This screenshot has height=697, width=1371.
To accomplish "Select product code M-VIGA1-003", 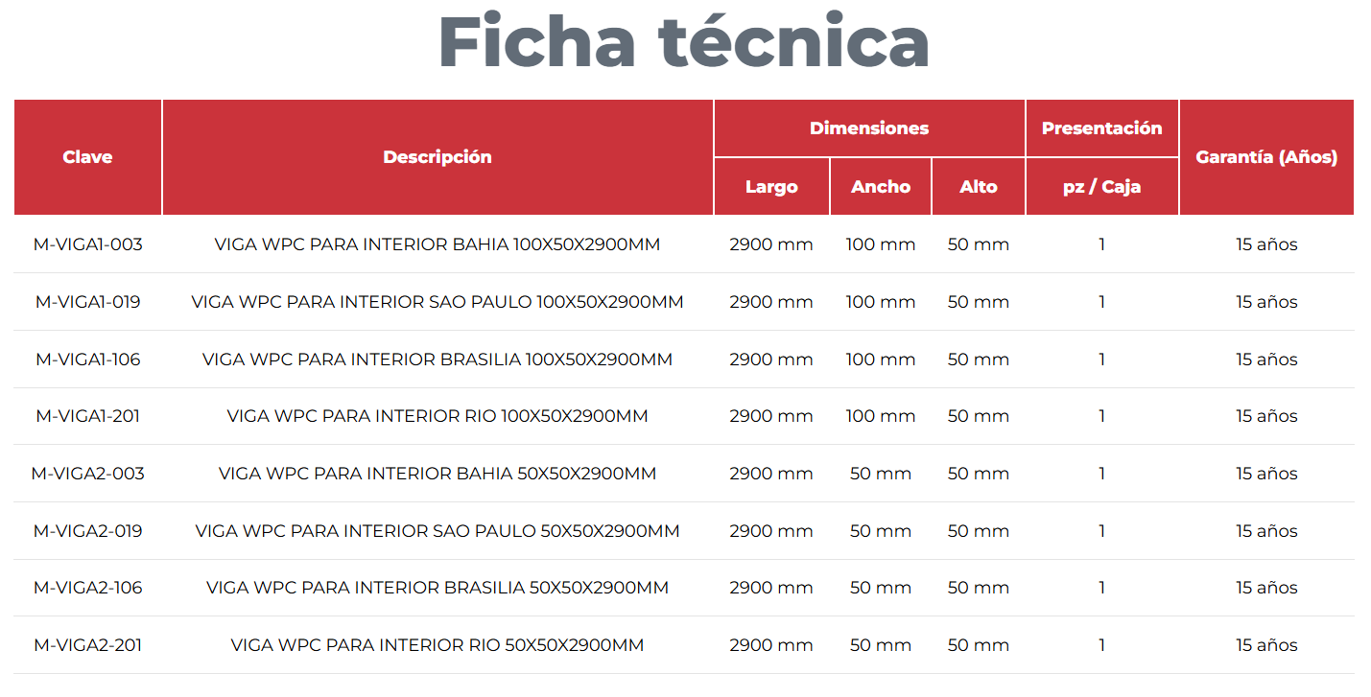I will pyautogui.click(x=87, y=244).
